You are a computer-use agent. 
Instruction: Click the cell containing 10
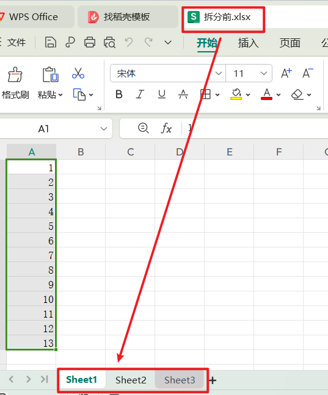tap(31, 299)
